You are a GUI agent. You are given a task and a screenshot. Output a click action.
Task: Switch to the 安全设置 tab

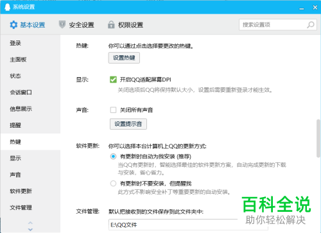pos(76,25)
